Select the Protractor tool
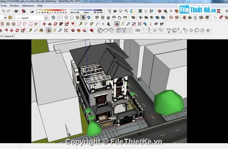The width and height of the screenshot is (228, 149). pyautogui.click(x=92, y=24)
